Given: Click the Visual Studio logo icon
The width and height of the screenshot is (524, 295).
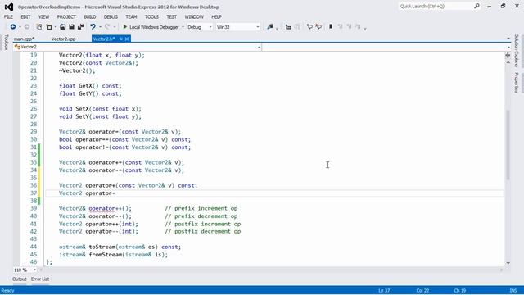Looking at the screenshot, I should click(9, 7).
